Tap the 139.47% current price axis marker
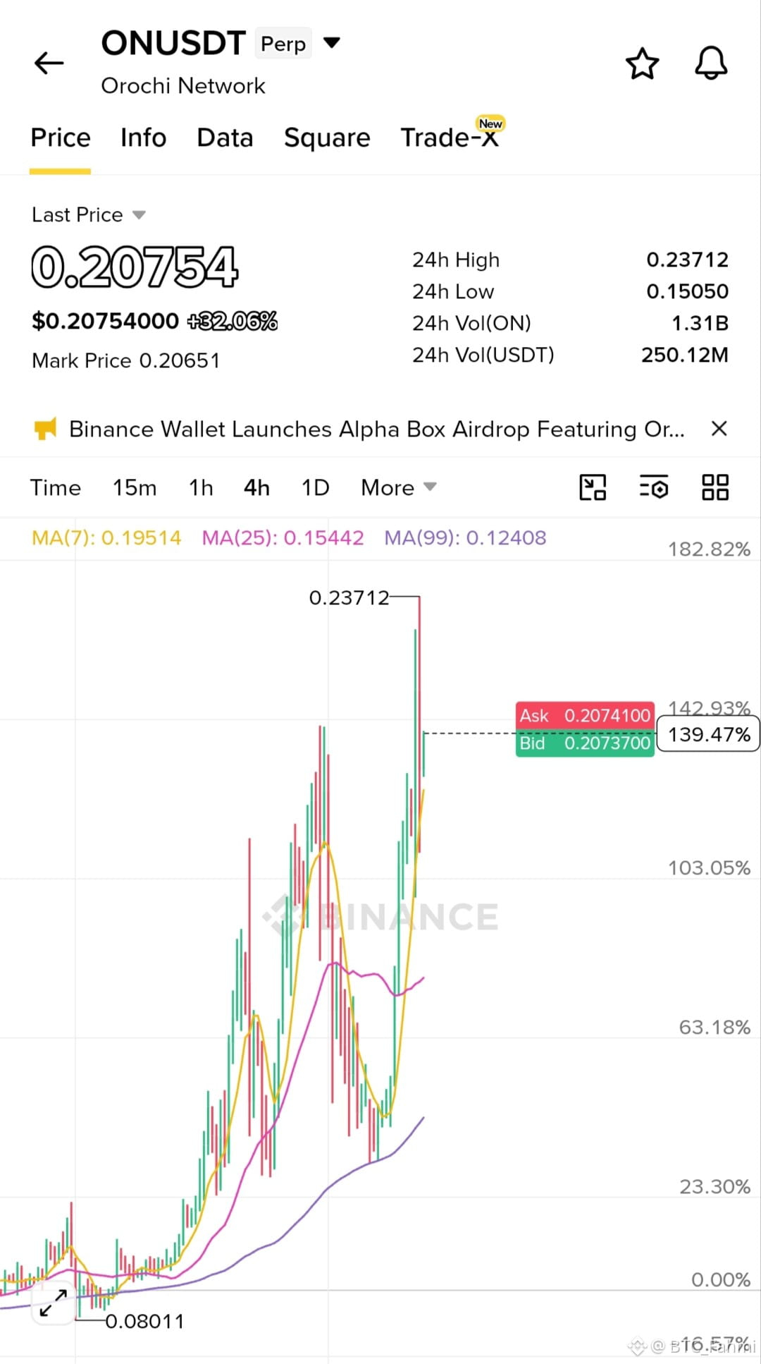The image size is (761, 1364). coord(708,734)
